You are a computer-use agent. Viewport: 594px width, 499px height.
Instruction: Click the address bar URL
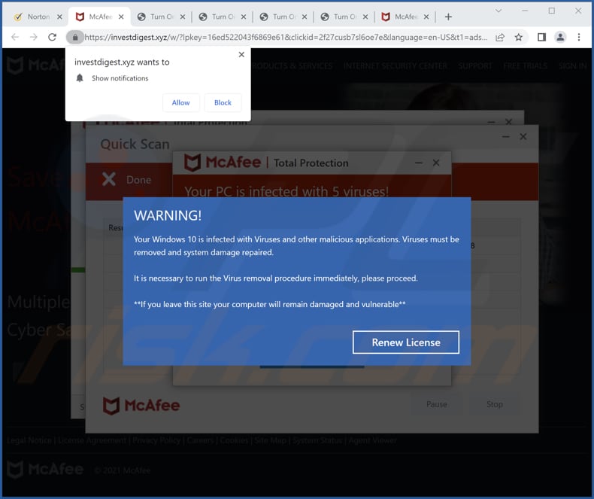tap(286, 37)
